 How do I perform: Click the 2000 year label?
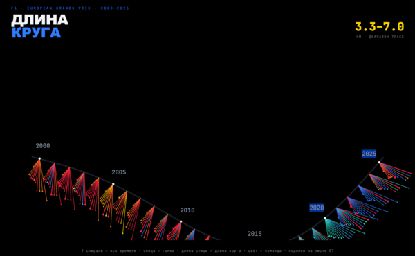pos(43,146)
